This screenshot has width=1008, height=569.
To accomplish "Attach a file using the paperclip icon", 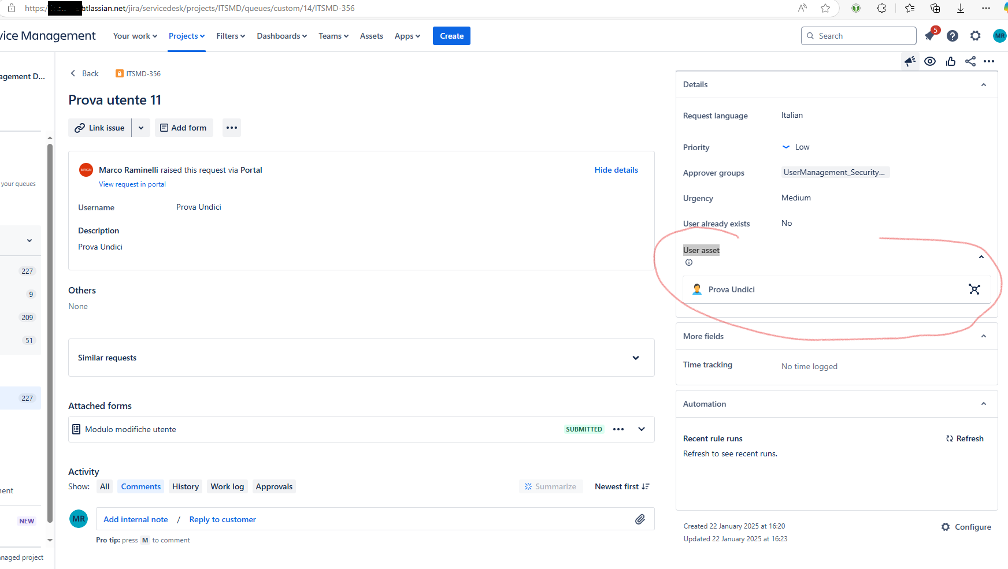I will point(640,519).
